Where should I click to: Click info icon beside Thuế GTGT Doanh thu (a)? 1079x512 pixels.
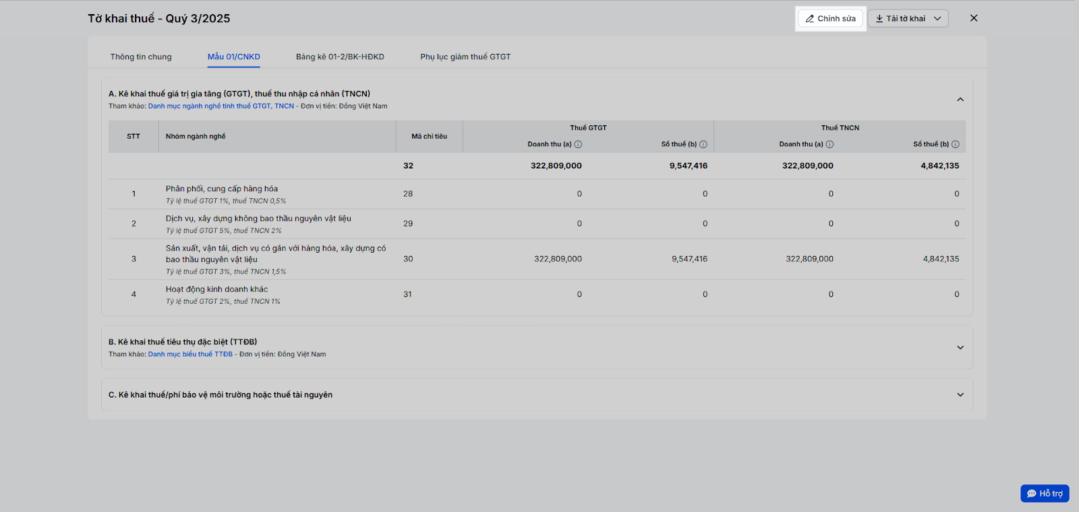578,144
